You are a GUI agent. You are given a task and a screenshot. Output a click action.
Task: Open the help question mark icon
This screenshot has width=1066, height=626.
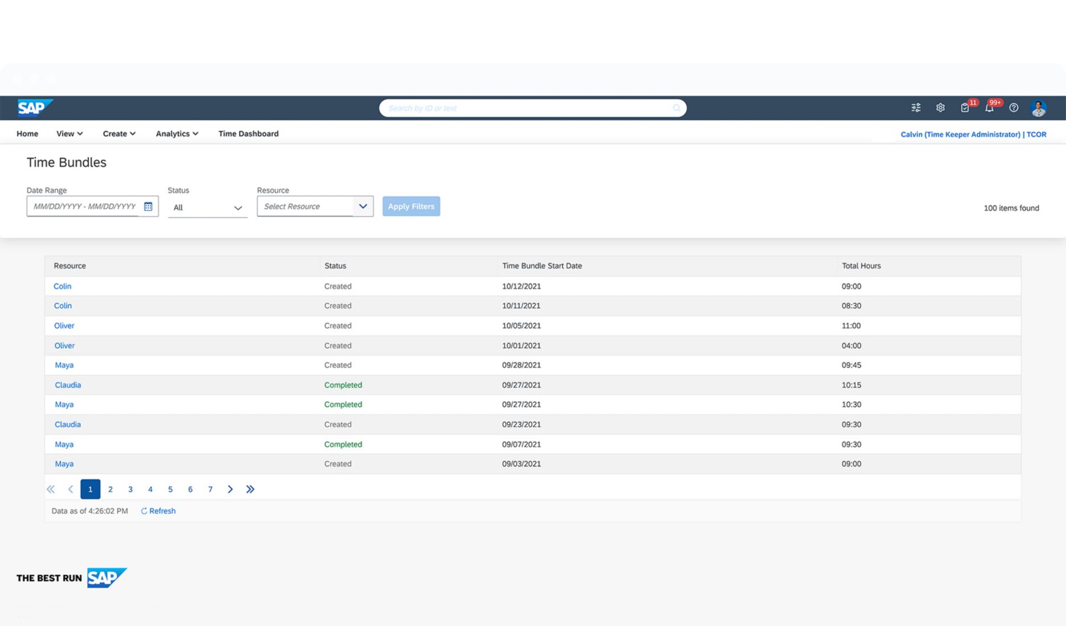(1014, 108)
